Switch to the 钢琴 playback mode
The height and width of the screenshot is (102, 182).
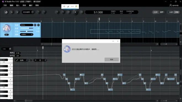tap(162, 12)
